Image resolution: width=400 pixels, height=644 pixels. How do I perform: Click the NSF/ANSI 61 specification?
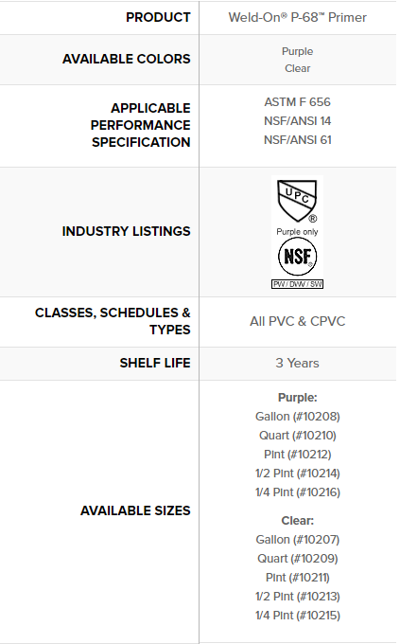click(298, 139)
